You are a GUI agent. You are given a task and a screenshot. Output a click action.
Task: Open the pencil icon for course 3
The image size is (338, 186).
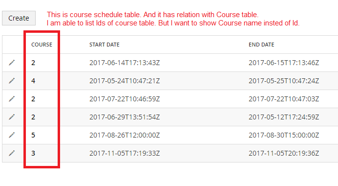pyautogui.click(x=12, y=153)
